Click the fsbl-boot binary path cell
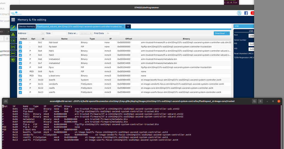The width and height of the screenshot is (284, 149). click(186, 43)
